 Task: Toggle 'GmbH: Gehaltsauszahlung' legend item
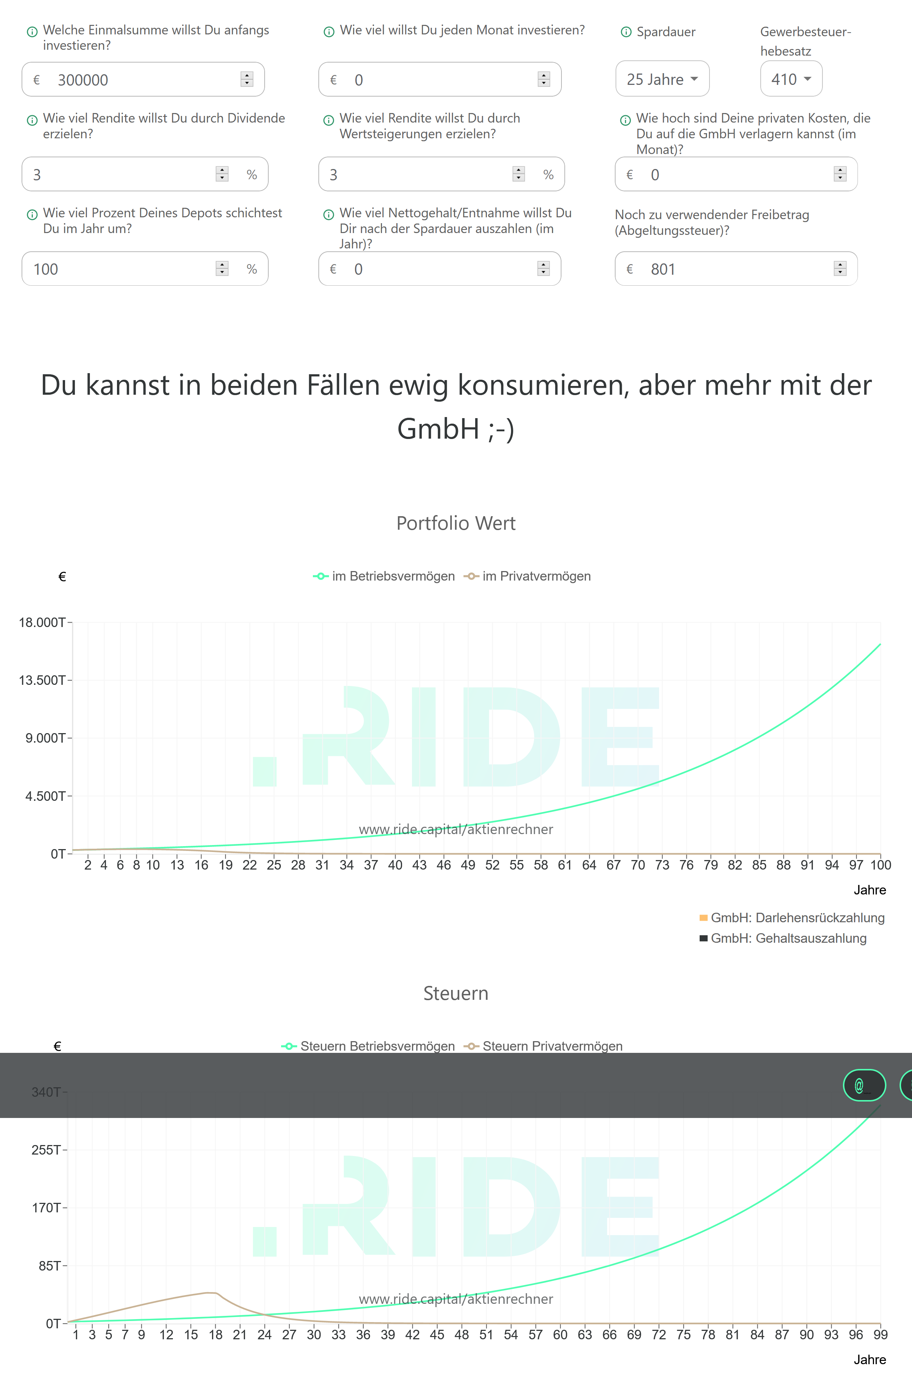point(782,938)
